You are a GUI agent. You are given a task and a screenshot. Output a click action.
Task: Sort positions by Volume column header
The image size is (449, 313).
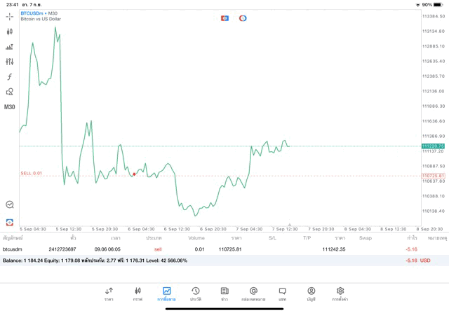click(196, 238)
